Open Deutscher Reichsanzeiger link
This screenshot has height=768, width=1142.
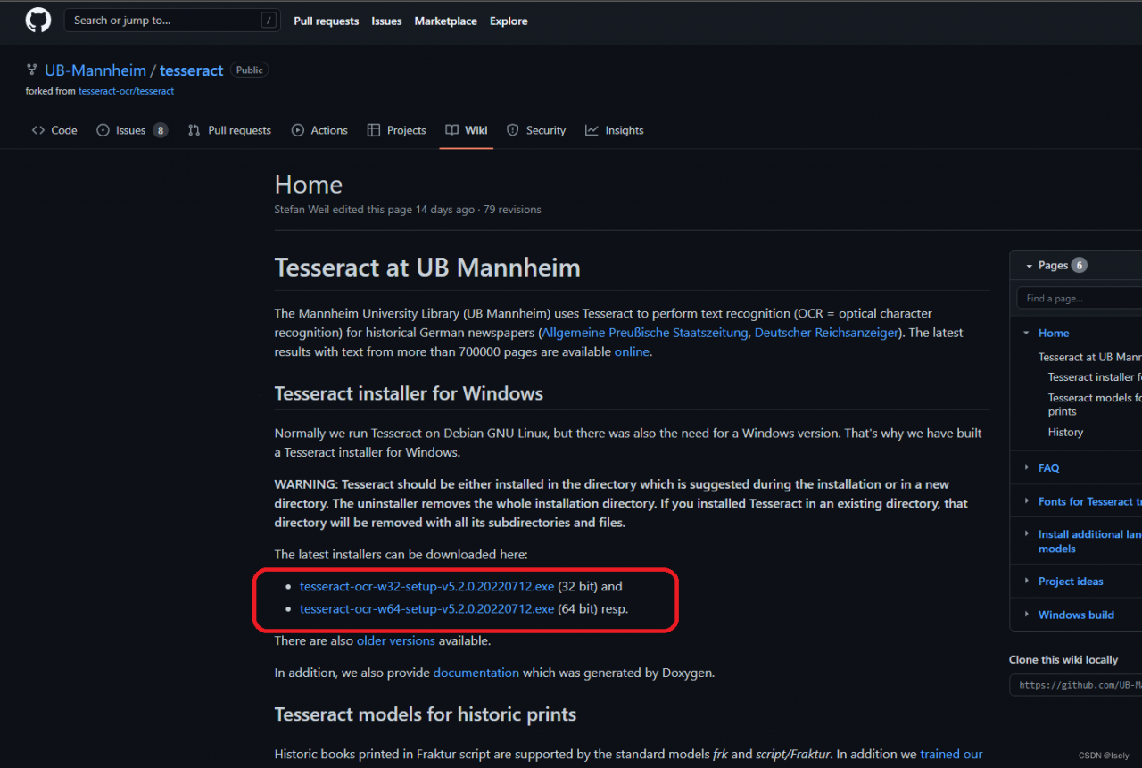[x=826, y=333]
